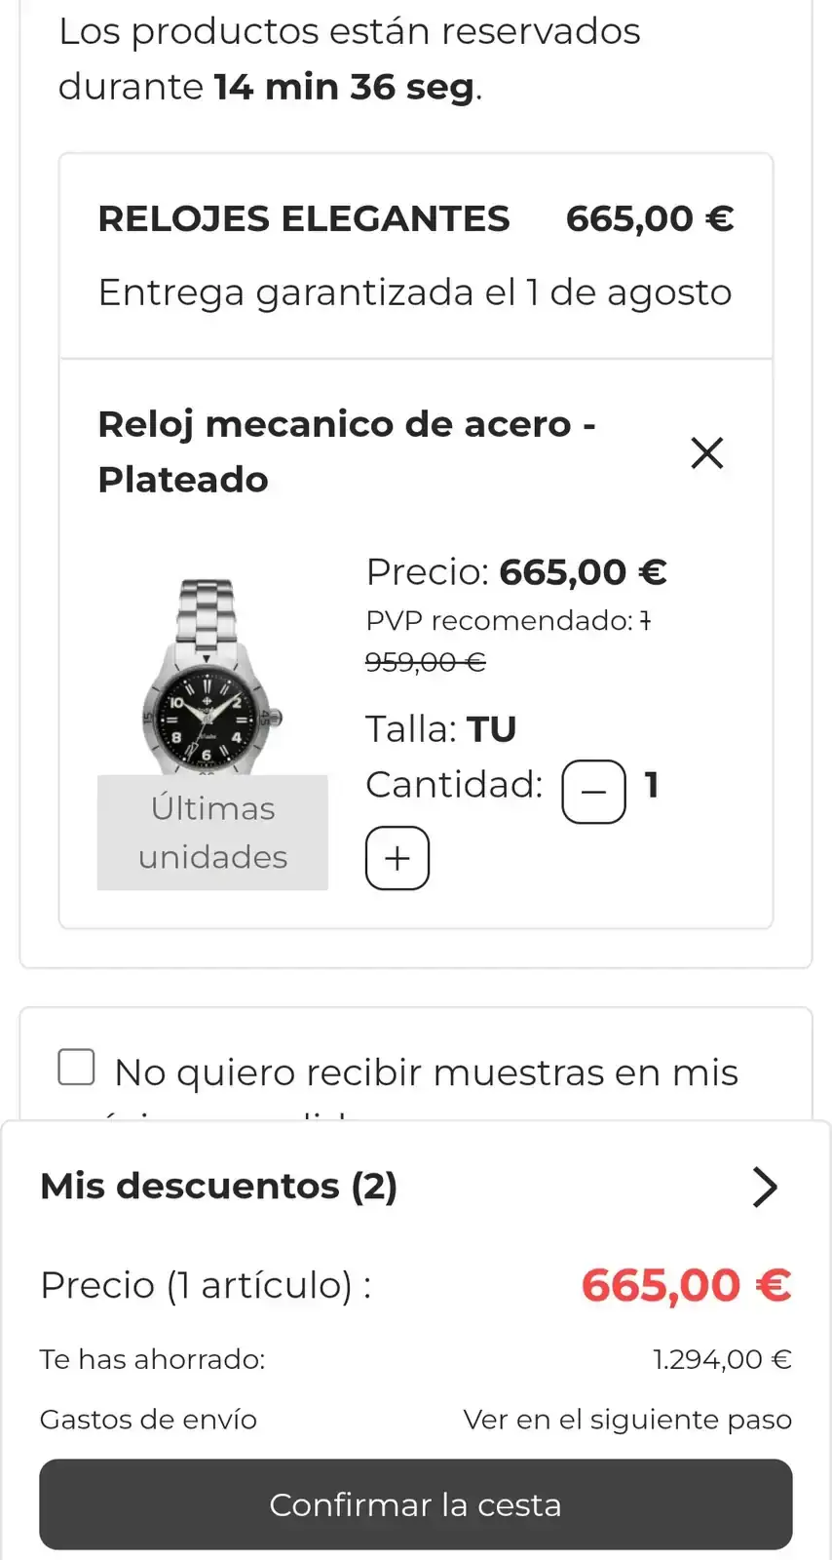
Task: Click the Mis descuentos (2) label
Action: [219, 1187]
